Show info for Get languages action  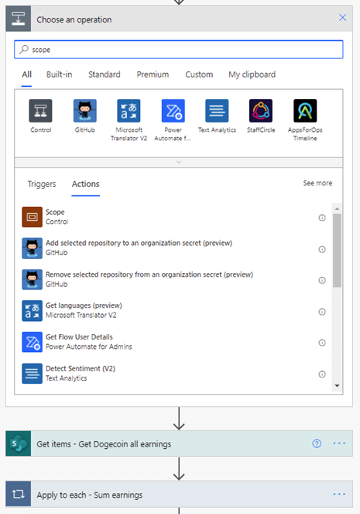tap(322, 312)
